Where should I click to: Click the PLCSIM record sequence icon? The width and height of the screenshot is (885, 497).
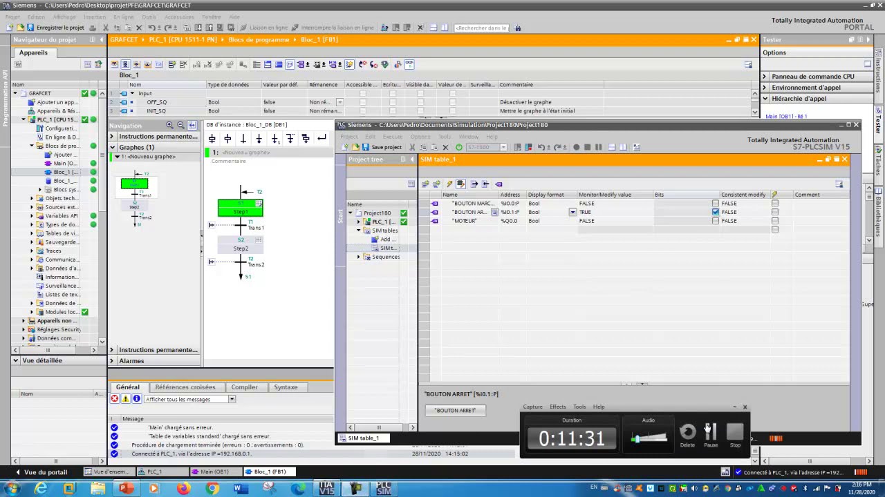(x=576, y=147)
